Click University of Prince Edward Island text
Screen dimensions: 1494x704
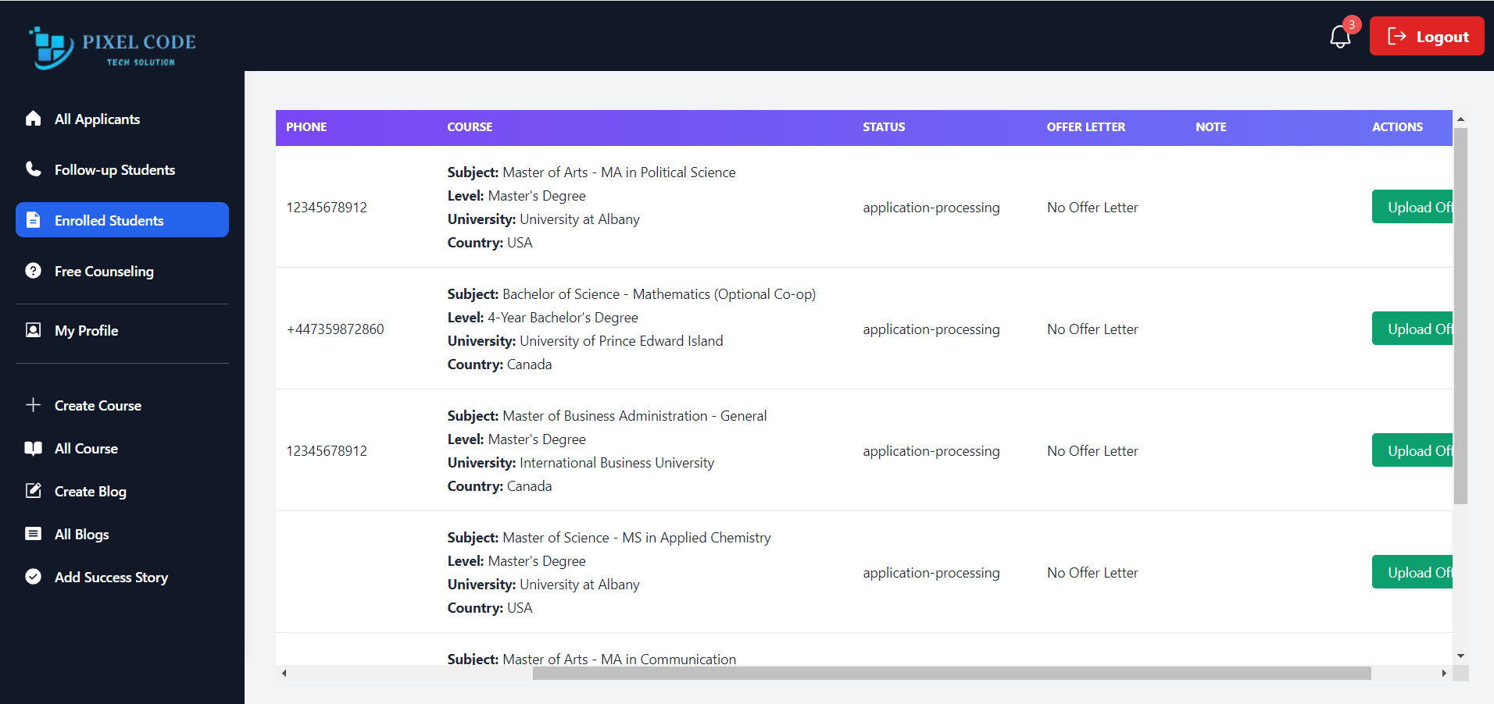[621, 340]
